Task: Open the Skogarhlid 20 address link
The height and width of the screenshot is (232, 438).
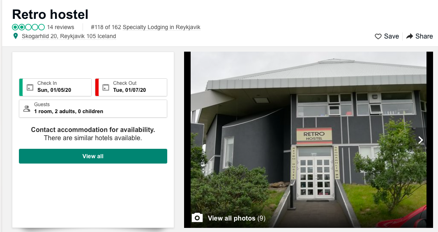Action: [x=69, y=36]
